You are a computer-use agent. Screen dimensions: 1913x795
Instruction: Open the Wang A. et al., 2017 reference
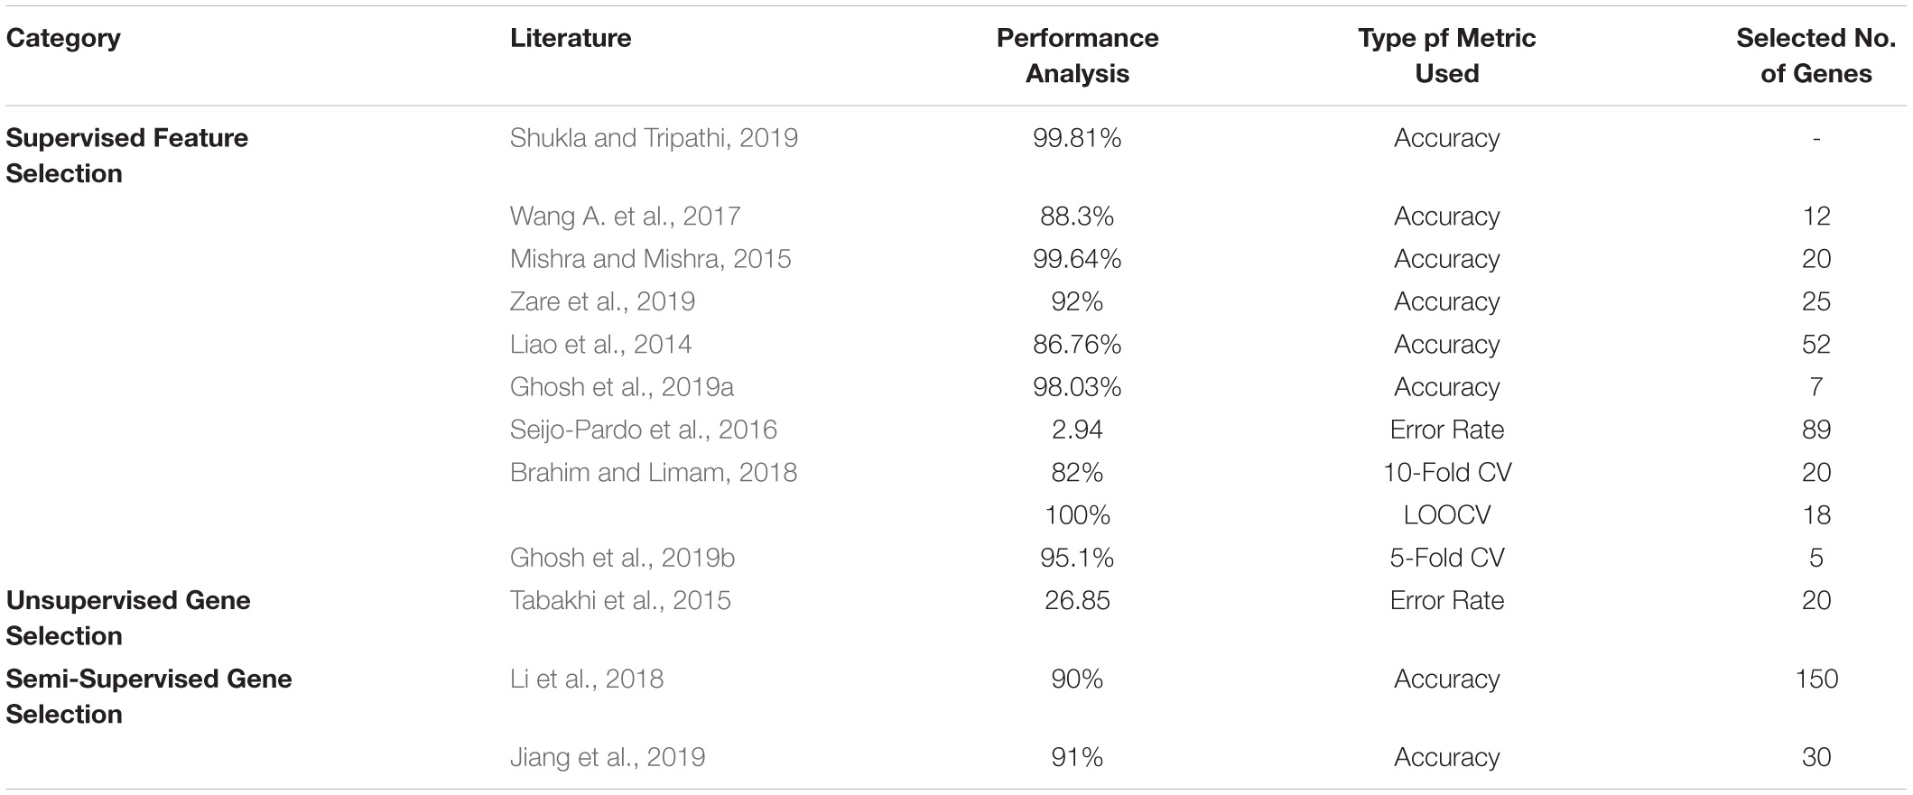625,217
